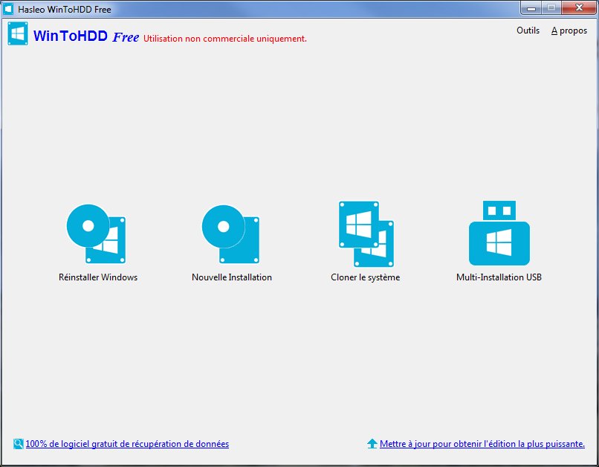Open the Outils menu

tap(528, 30)
